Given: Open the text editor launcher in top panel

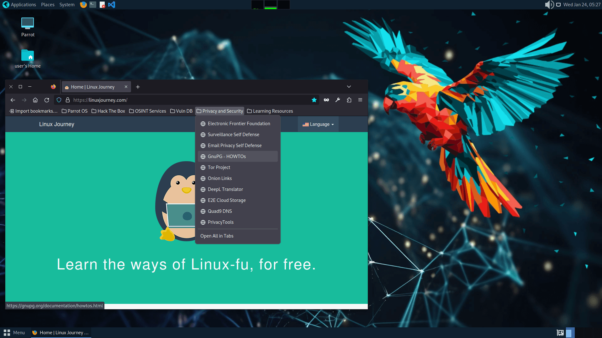Looking at the screenshot, I should point(102,5).
